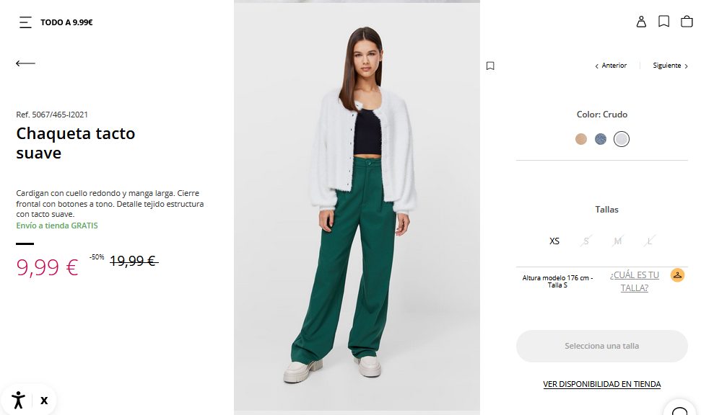Select size XS
Screen dimensions: 701x415
554,241
